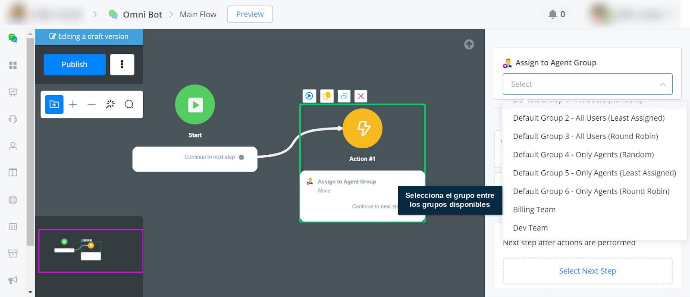This screenshot has width=690, height=297.
Task: Open the Omni Bot breadcrumb
Action: (135, 14)
